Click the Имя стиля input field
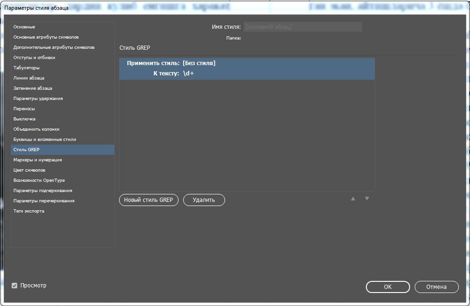Image resolution: width=470 pixels, height=306 pixels. coord(303,27)
